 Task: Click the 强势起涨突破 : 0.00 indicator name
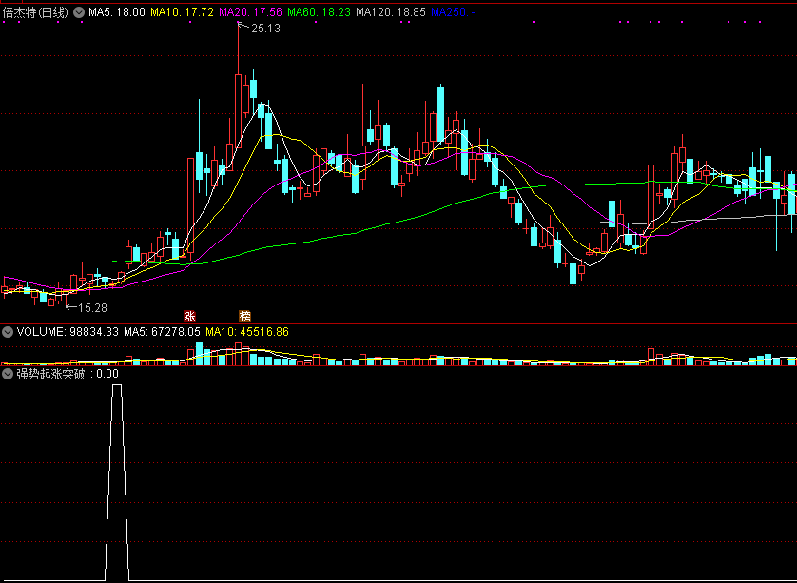(68, 375)
